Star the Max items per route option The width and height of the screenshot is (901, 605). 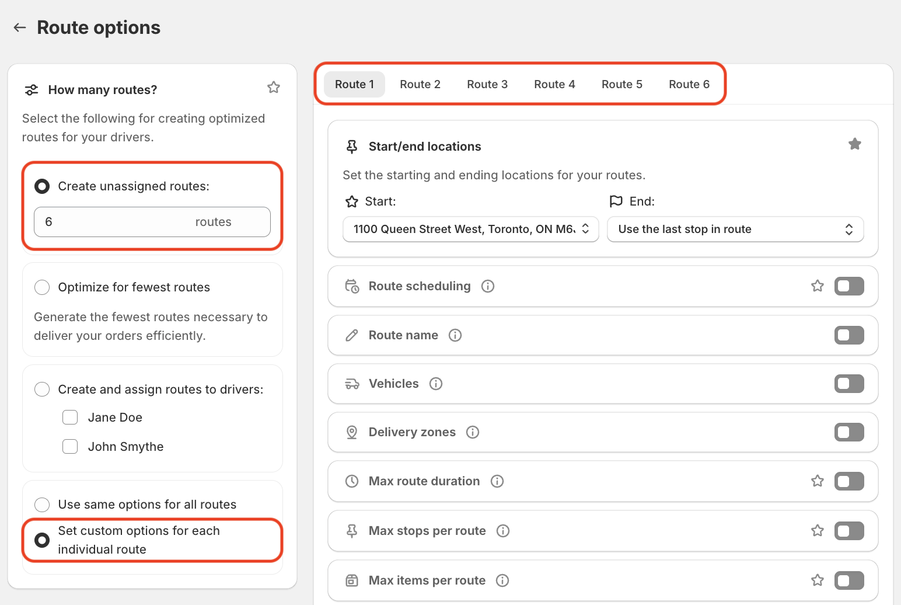click(x=817, y=580)
